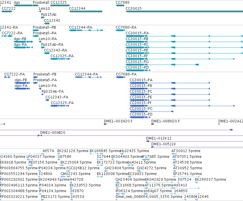
Task: Select protein CG12344-PA
Action: click(87, 74)
